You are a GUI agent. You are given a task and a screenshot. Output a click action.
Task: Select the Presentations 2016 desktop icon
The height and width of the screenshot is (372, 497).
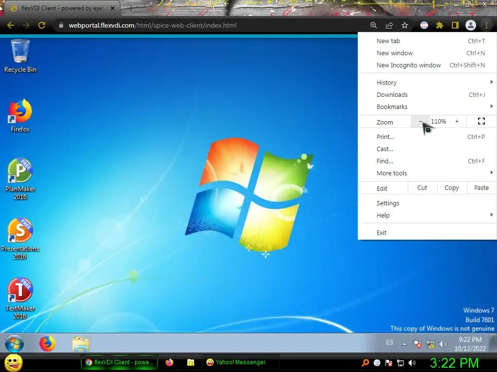20,239
